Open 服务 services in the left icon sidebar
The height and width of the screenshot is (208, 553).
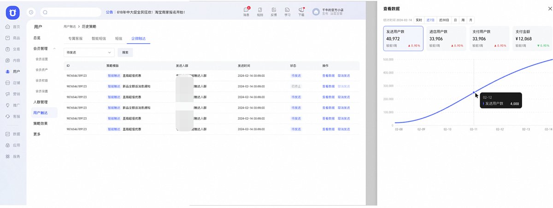pyautogui.click(x=13, y=156)
